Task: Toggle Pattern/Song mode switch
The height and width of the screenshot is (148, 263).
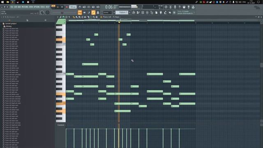Action: (53, 7)
